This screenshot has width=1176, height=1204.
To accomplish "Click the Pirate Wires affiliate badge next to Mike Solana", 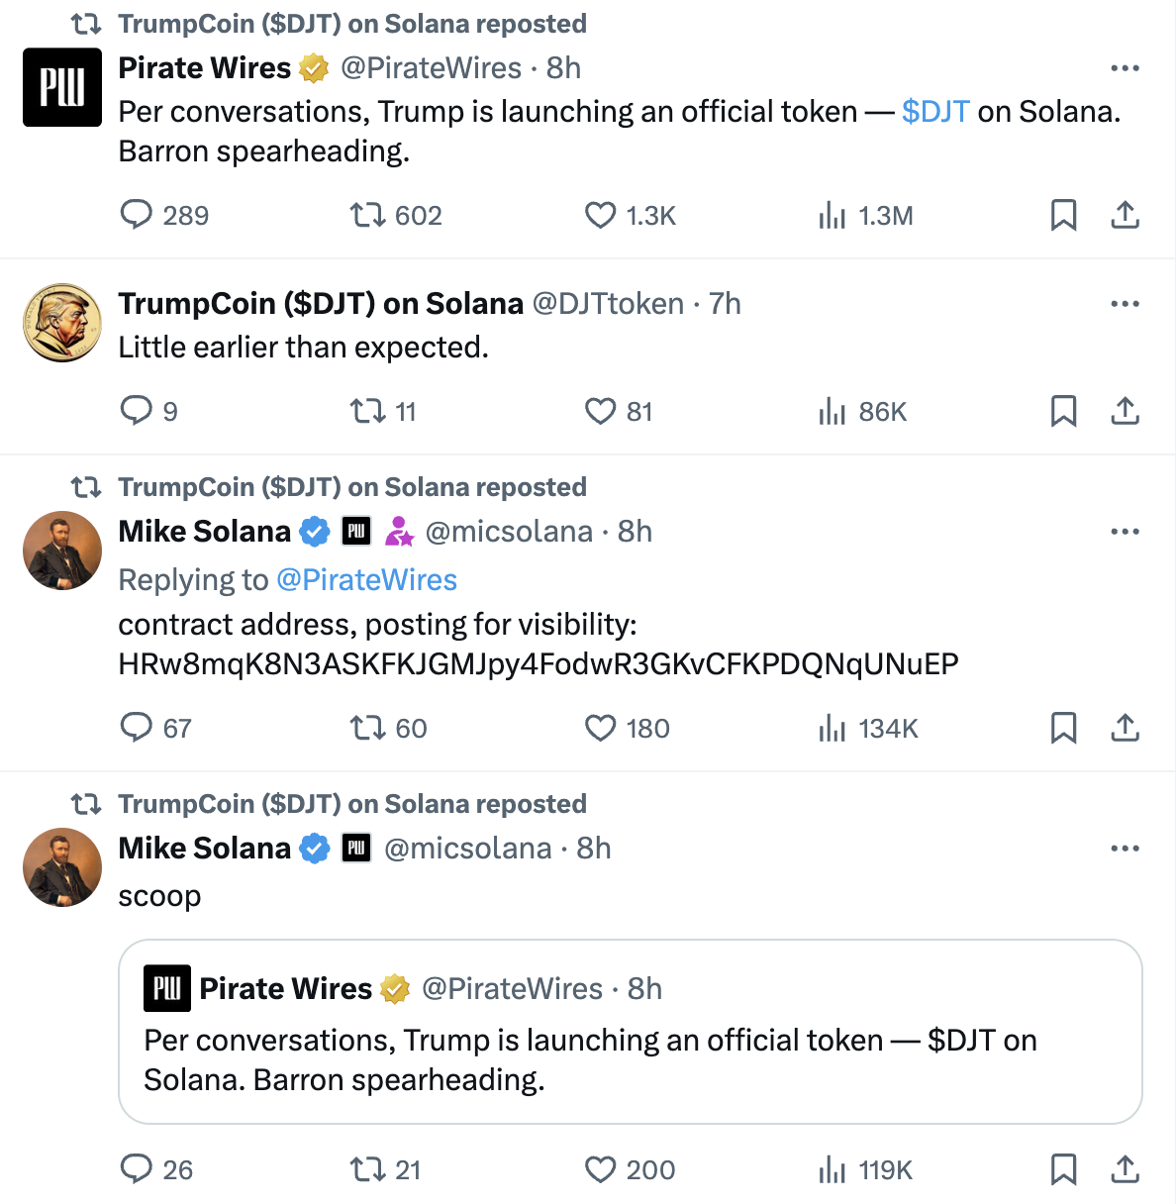I will coord(355,531).
